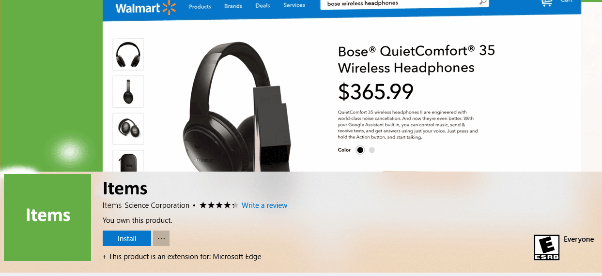Screen dimensions: 602x276
Task: Select the side-view headphones thumbnail
Action: 128,91
